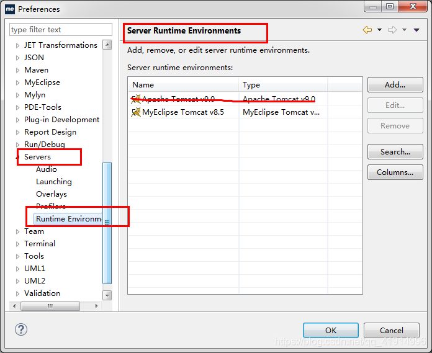
Task: Expand the JET Transformations node
Action: pyautogui.click(x=17, y=45)
